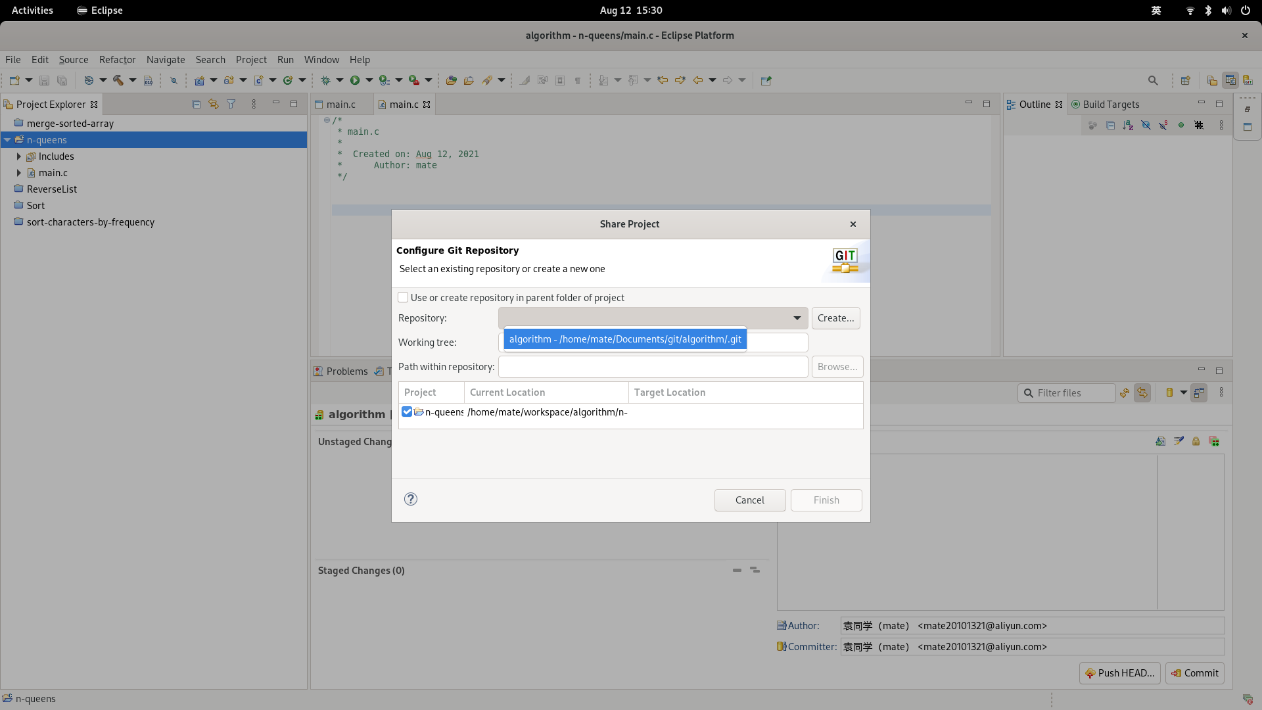
Task: Open the Repository combo box dropdown arrow
Action: pyautogui.click(x=797, y=318)
